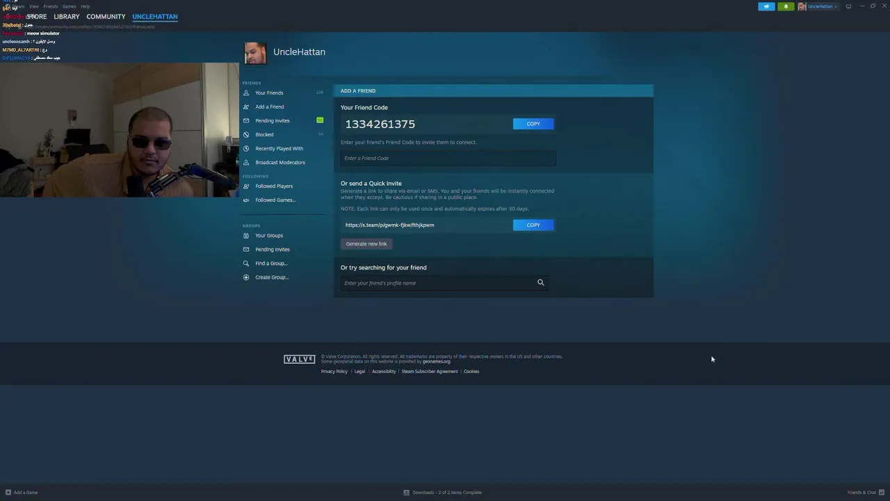This screenshot has height=501, width=890.
Task: Open Steam Subscriber Agreement link
Action: point(430,372)
